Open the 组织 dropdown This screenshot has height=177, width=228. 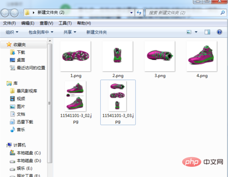pyautogui.click(x=12, y=32)
